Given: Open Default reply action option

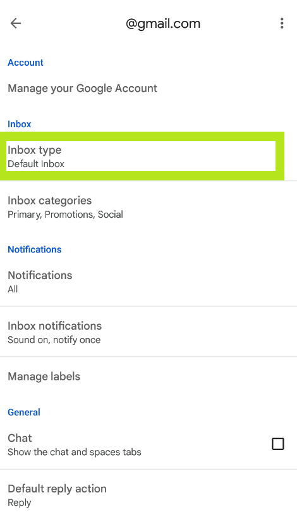Looking at the screenshot, I should click(148, 494).
